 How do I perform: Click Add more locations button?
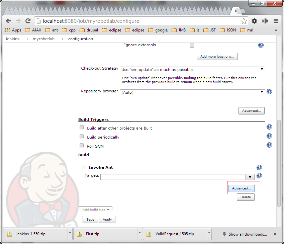point(217,57)
